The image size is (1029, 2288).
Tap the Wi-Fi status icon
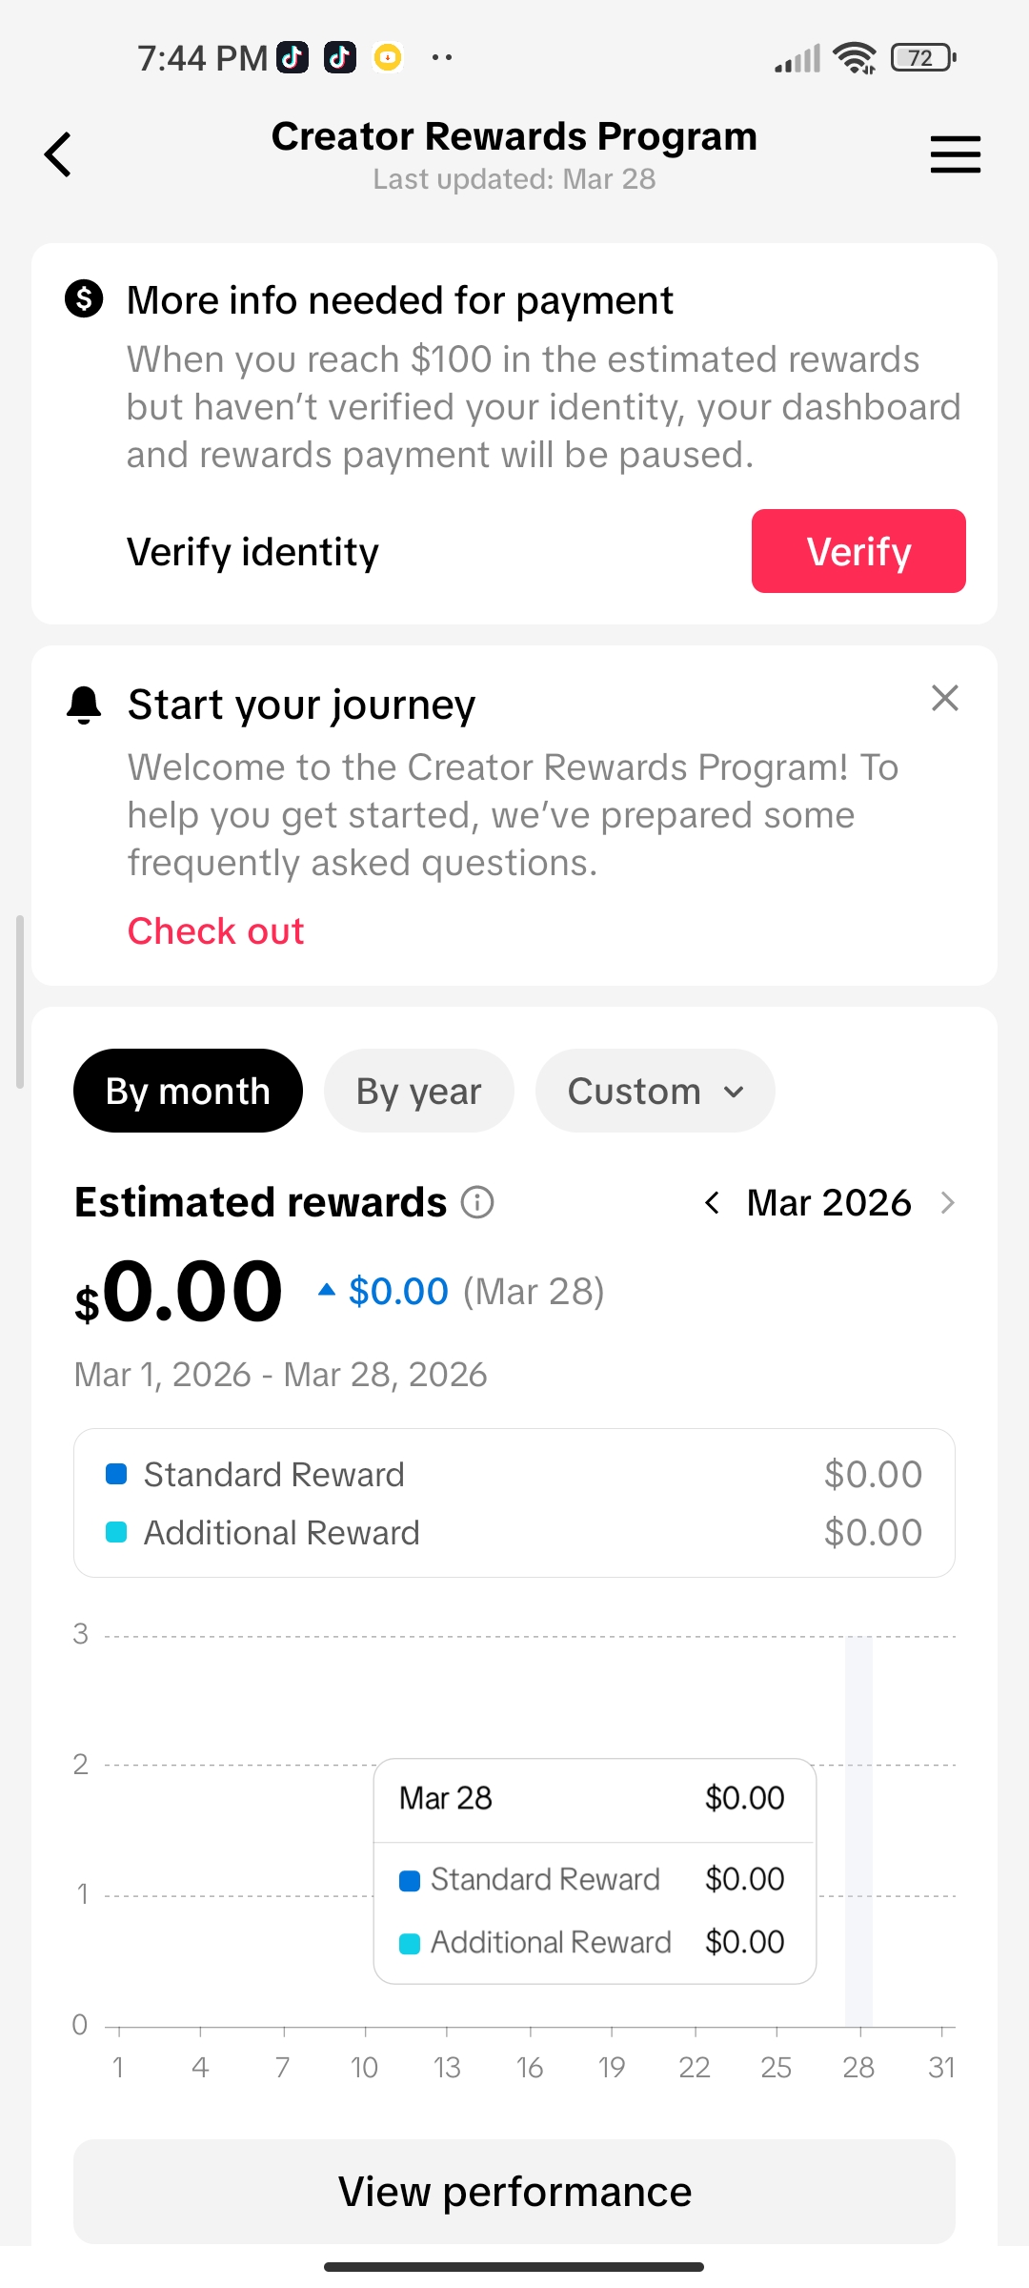pyautogui.click(x=855, y=58)
